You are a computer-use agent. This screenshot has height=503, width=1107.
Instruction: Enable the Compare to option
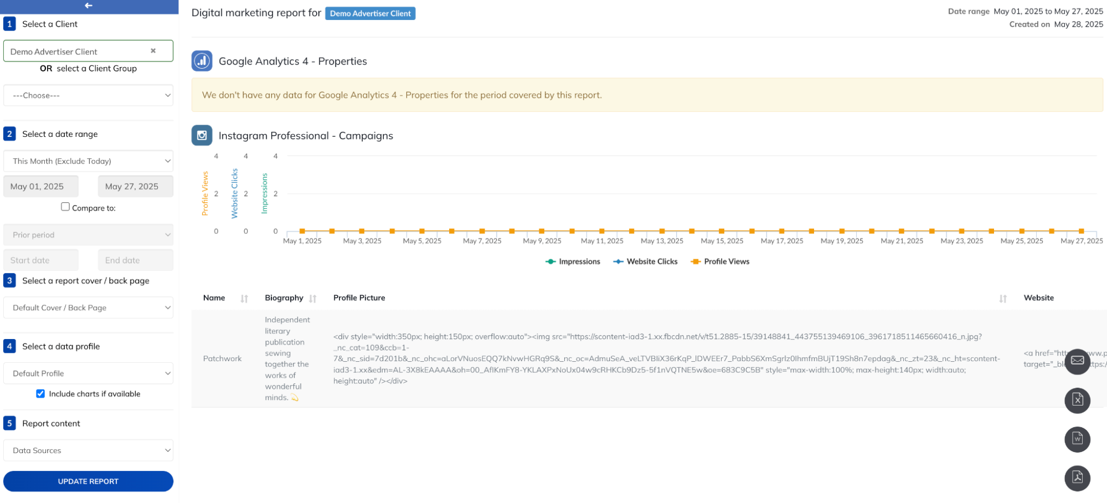pyautogui.click(x=65, y=206)
